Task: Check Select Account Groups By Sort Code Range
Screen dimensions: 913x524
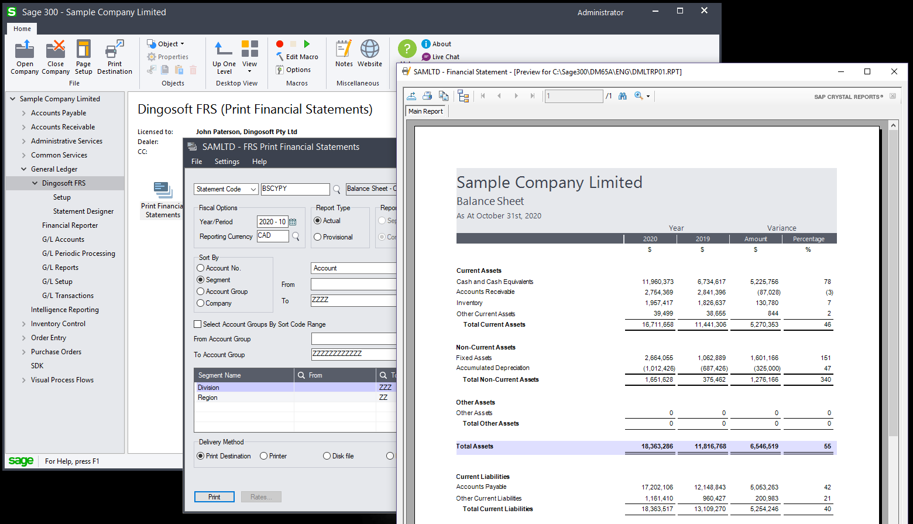Action: (x=197, y=324)
